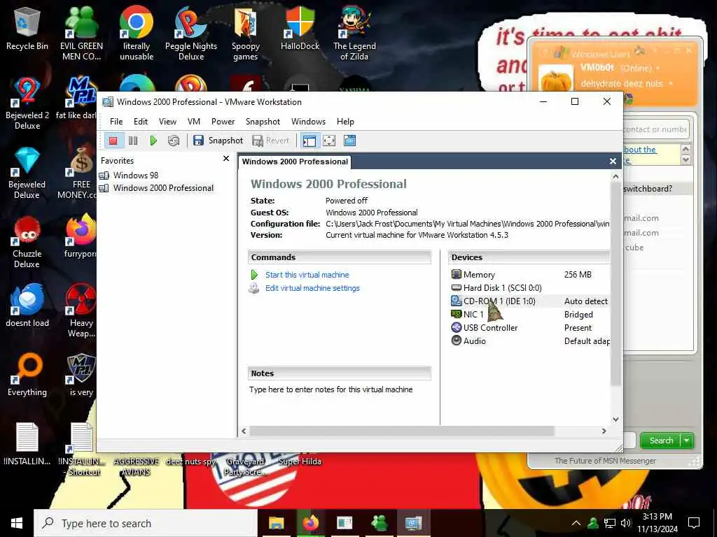717x537 pixels.
Task: Toggle the Favorites sidebar view icon
Action: click(x=309, y=141)
